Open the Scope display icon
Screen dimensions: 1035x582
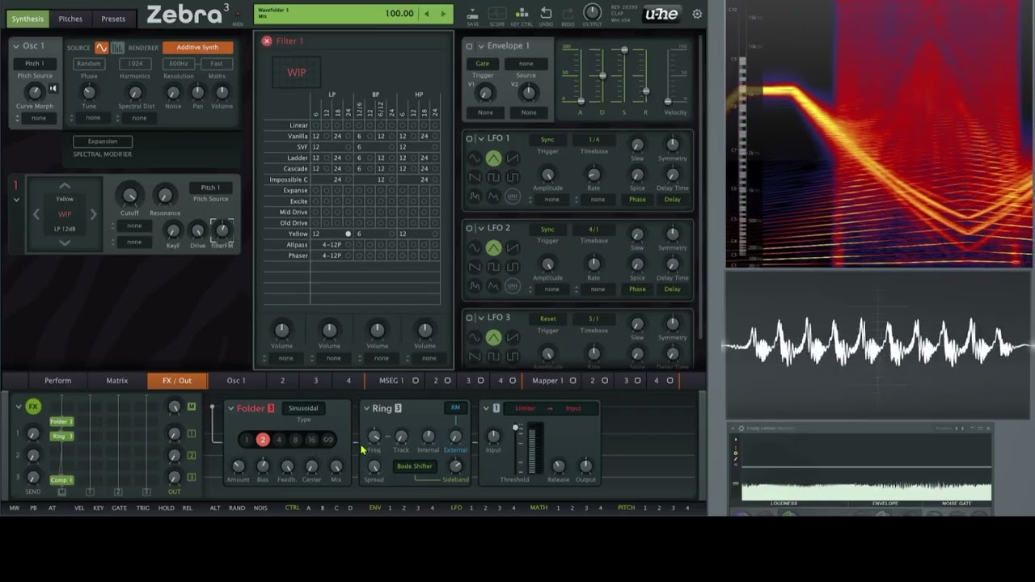497,13
